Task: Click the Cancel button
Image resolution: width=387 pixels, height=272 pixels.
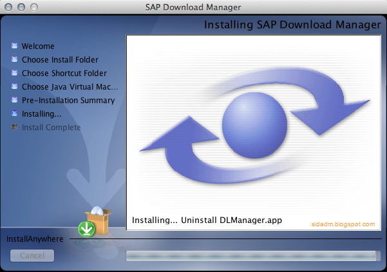Action: [32, 255]
